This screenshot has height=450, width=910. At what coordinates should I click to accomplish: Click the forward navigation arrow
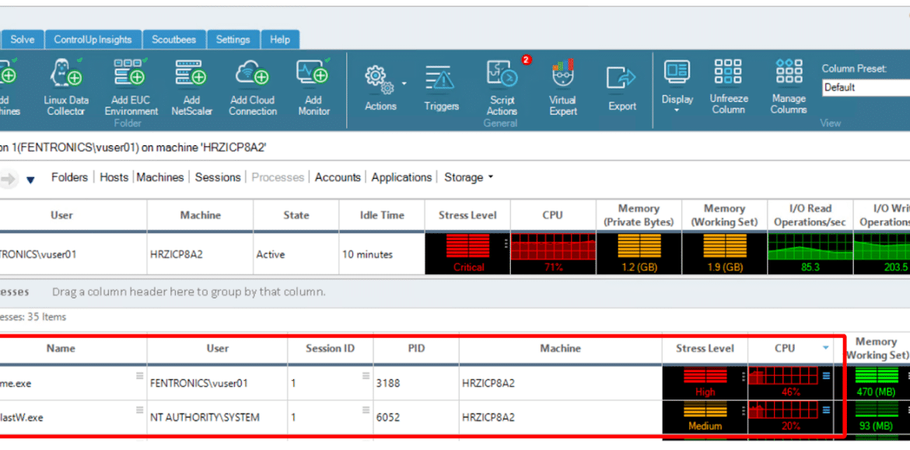8,180
